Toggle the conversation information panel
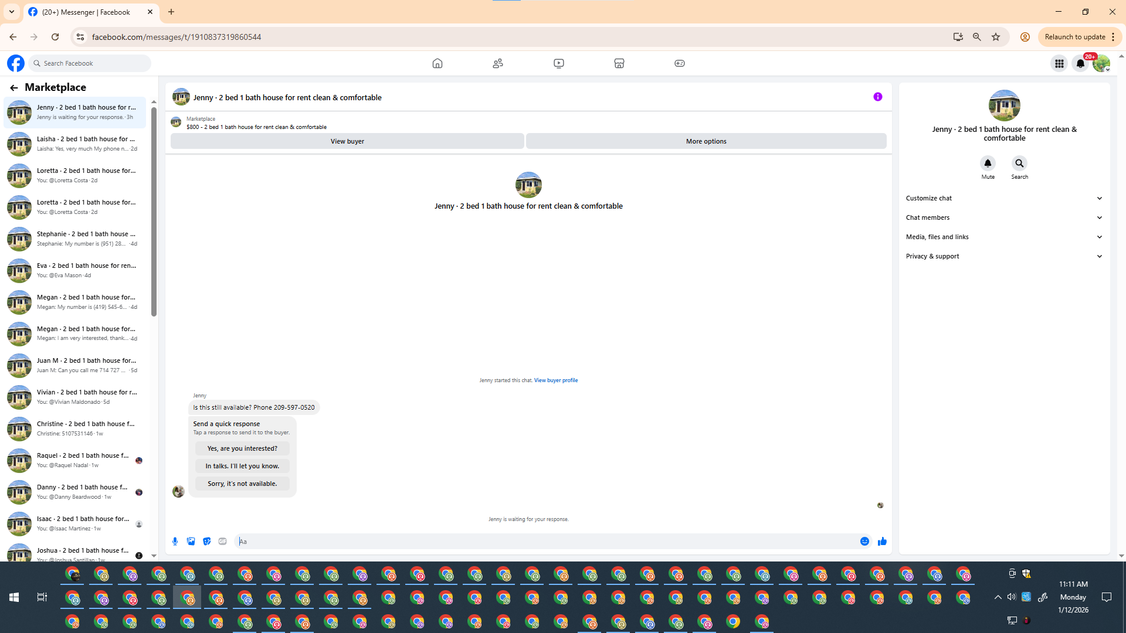Image resolution: width=1126 pixels, height=633 pixels. (877, 97)
